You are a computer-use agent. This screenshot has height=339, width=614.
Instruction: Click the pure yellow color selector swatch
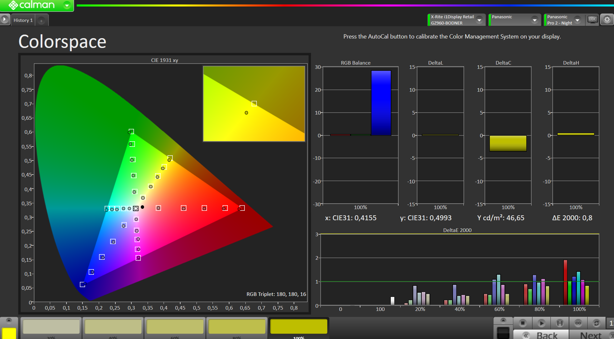(9, 333)
